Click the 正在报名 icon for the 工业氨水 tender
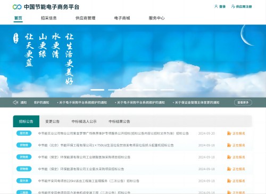Viewport: 266px width, 194px height. [x=229, y=169]
